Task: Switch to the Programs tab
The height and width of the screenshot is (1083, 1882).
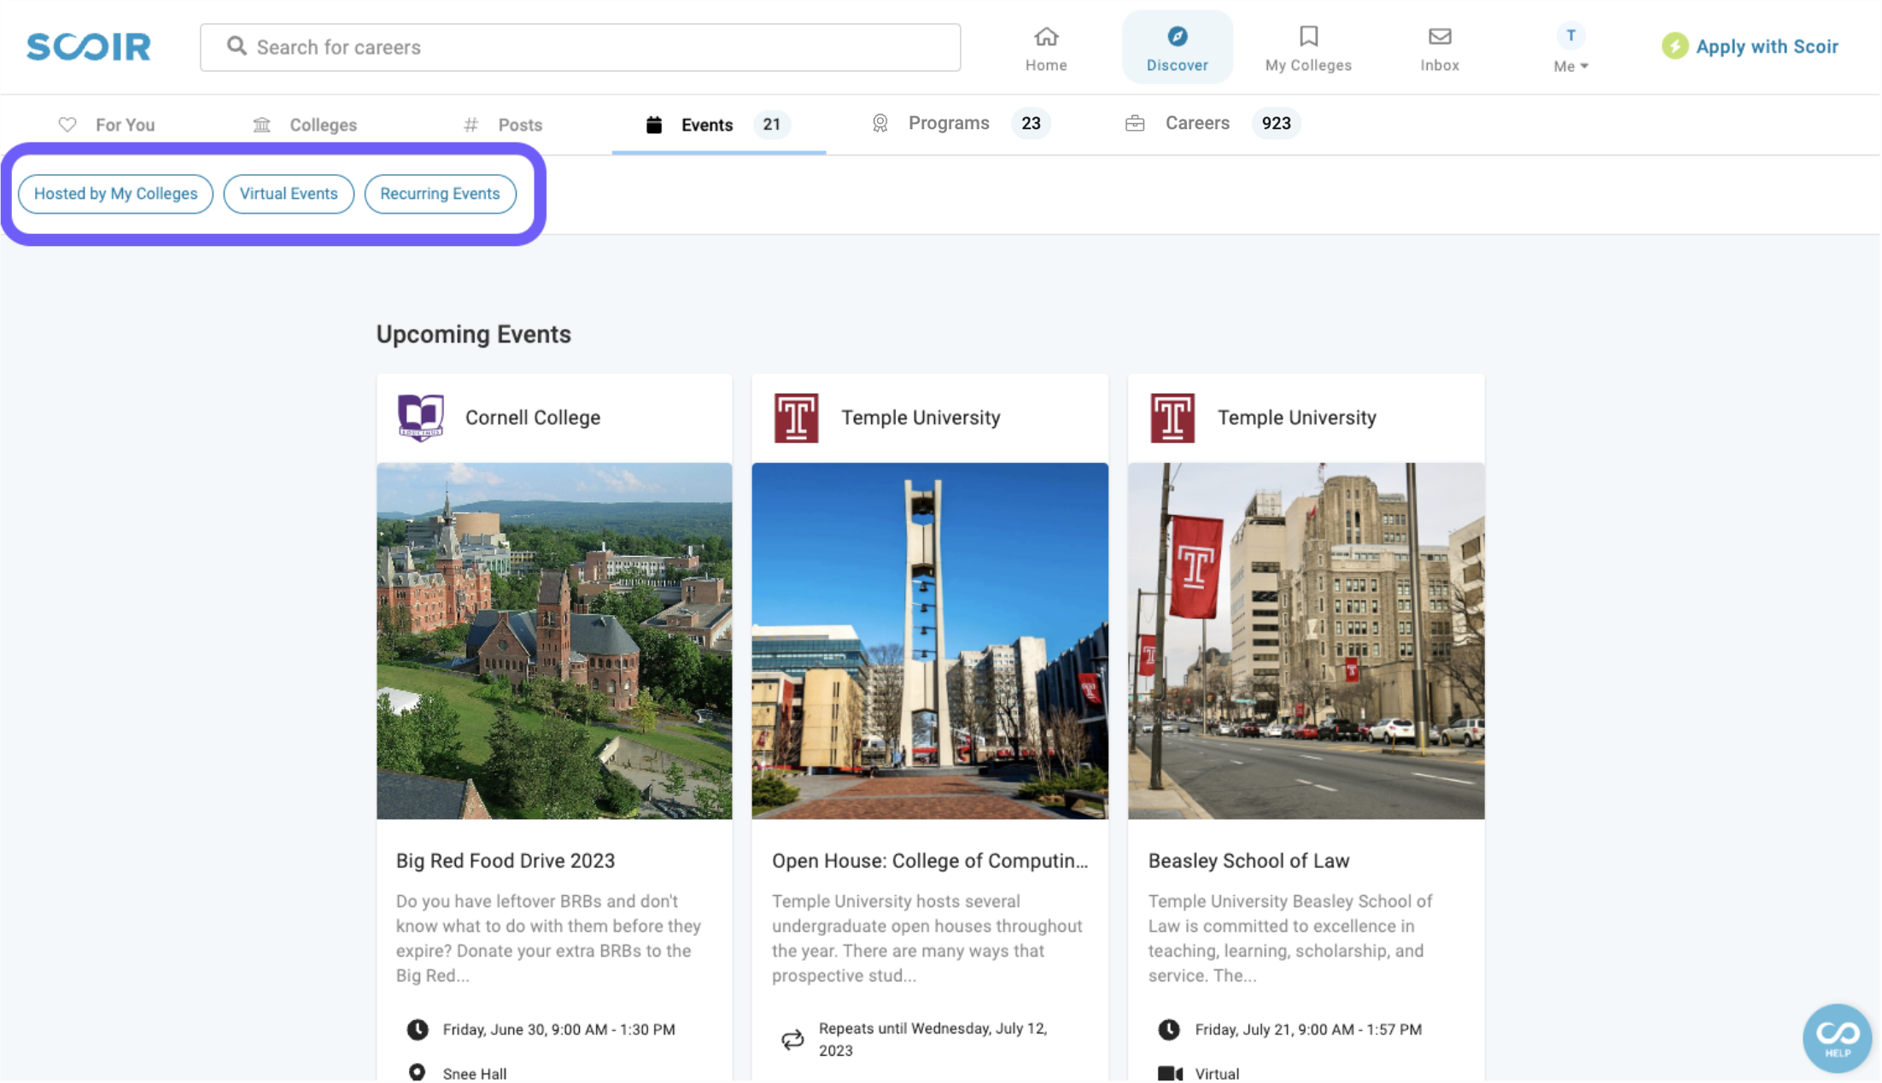Action: (961, 123)
